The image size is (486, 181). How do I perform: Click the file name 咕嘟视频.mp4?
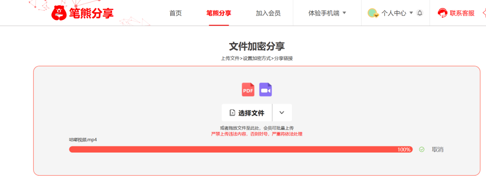click(x=83, y=139)
